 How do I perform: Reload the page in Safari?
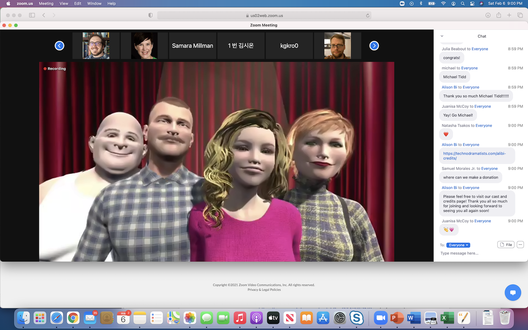[368, 16]
